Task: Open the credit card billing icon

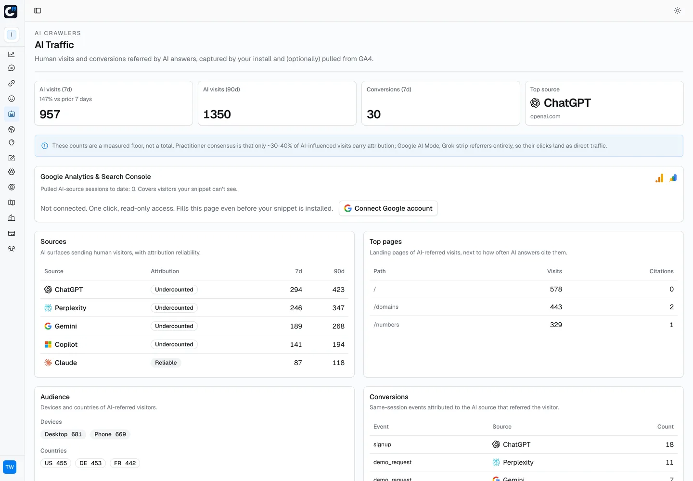Action: tap(12, 233)
